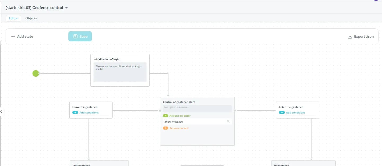Image resolution: width=382 pixels, height=166 pixels.
Task: Add an action on enter
Action: [166, 116]
